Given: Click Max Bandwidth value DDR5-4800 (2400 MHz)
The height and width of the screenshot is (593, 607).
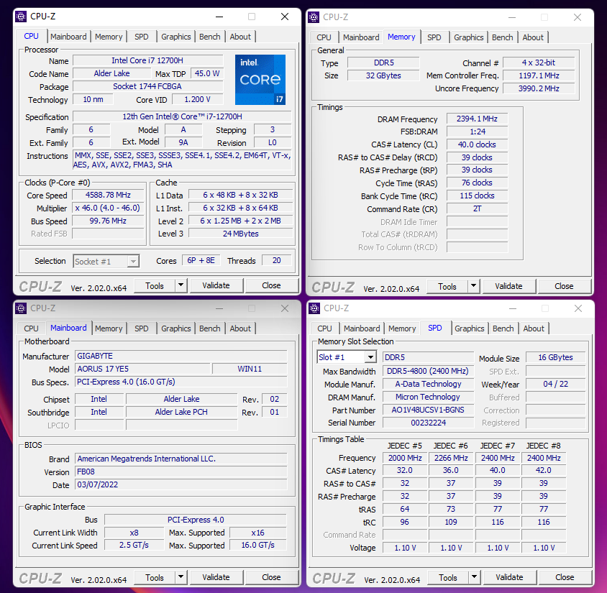Looking at the screenshot, I should [428, 371].
